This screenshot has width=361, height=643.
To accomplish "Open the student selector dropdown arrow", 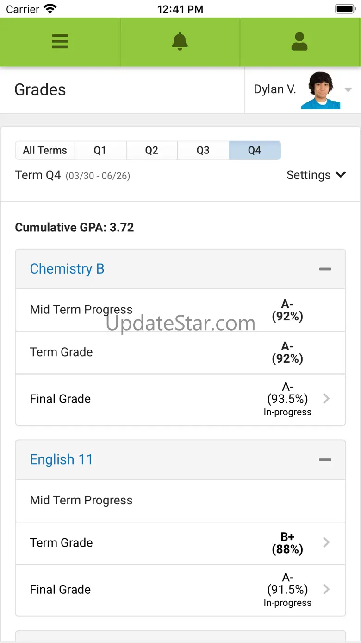I will 348,90.
